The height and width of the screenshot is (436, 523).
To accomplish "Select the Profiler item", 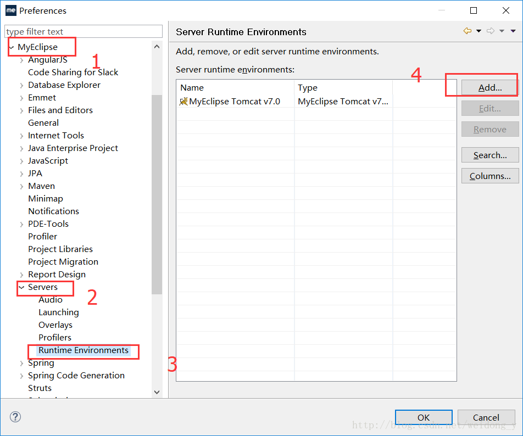I will tap(43, 237).
